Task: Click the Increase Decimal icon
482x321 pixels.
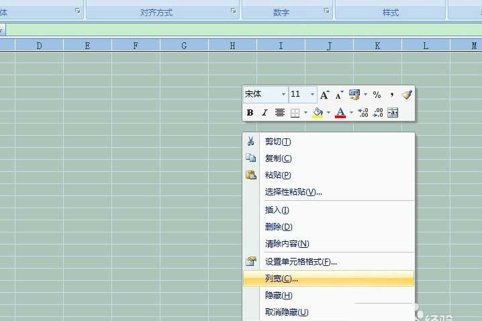Action: coord(363,113)
